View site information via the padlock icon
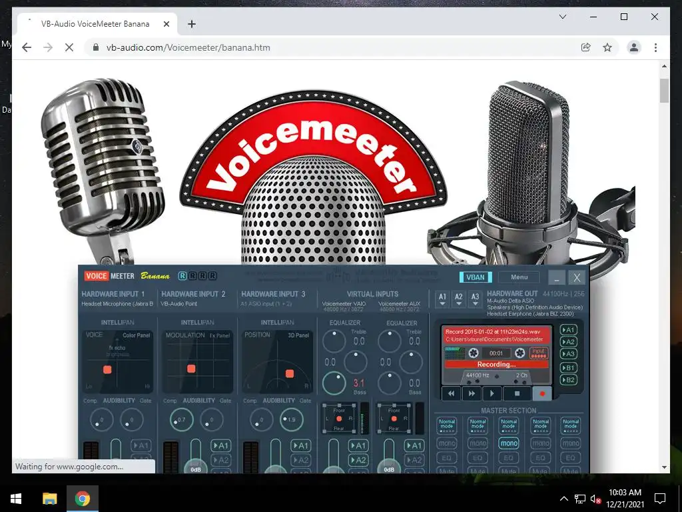Image resolution: width=682 pixels, height=512 pixels. (96, 47)
